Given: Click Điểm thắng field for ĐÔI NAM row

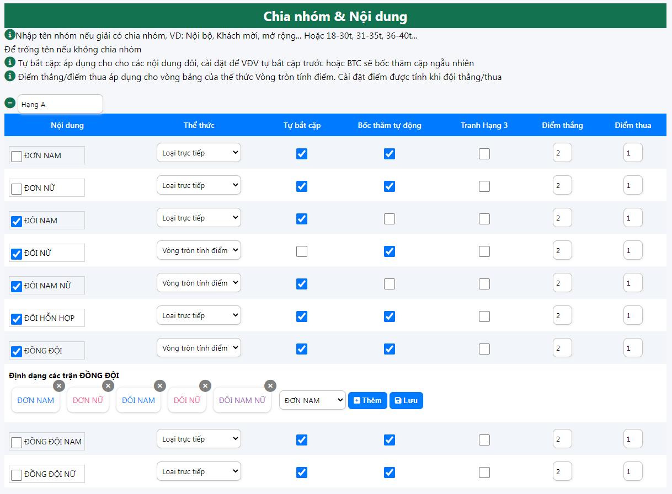Looking at the screenshot, I should 562,218.
